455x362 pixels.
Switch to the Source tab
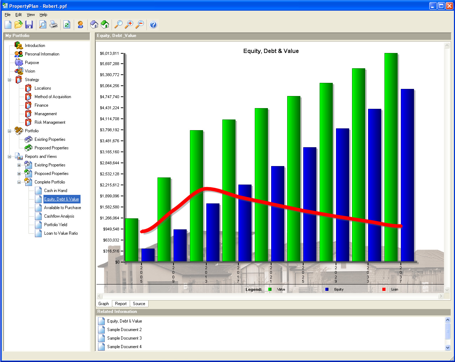click(x=139, y=304)
